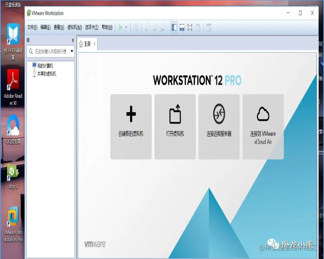Open 悦书PDF阅读器 desktop shortcut
Screen dimensions: 324x259
pos(13,42)
